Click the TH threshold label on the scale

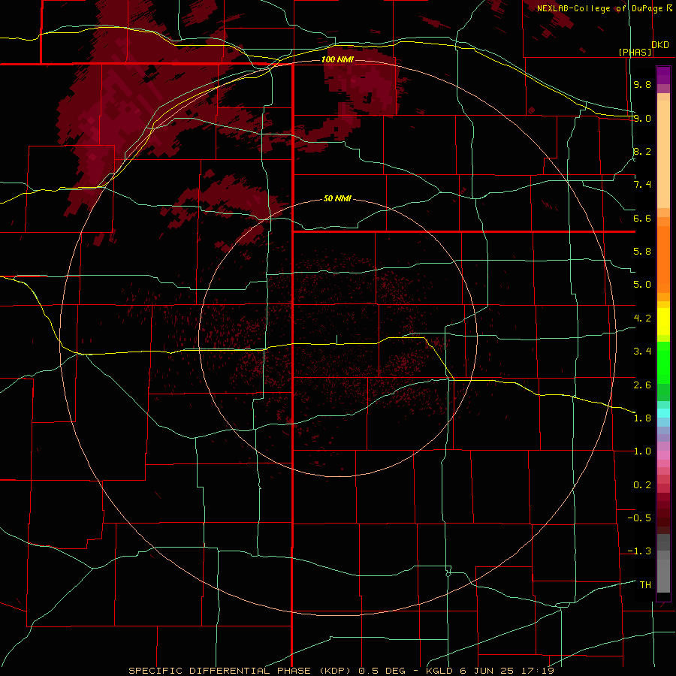(x=645, y=585)
